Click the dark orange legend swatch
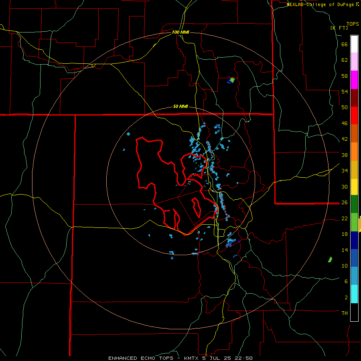Viewport: 361px width, 361px height. pos(354,133)
